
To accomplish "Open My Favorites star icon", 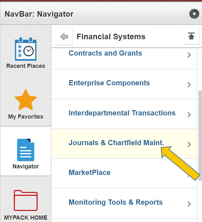I will (25, 99).
